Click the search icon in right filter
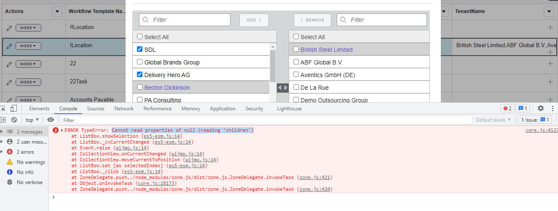The height and width of the screenshot is (211, 558). click(x=343, y=20)
